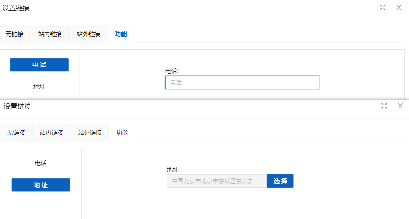Close the dialog showing the phone field
409x219 pixels.
(x=399, y=7)
